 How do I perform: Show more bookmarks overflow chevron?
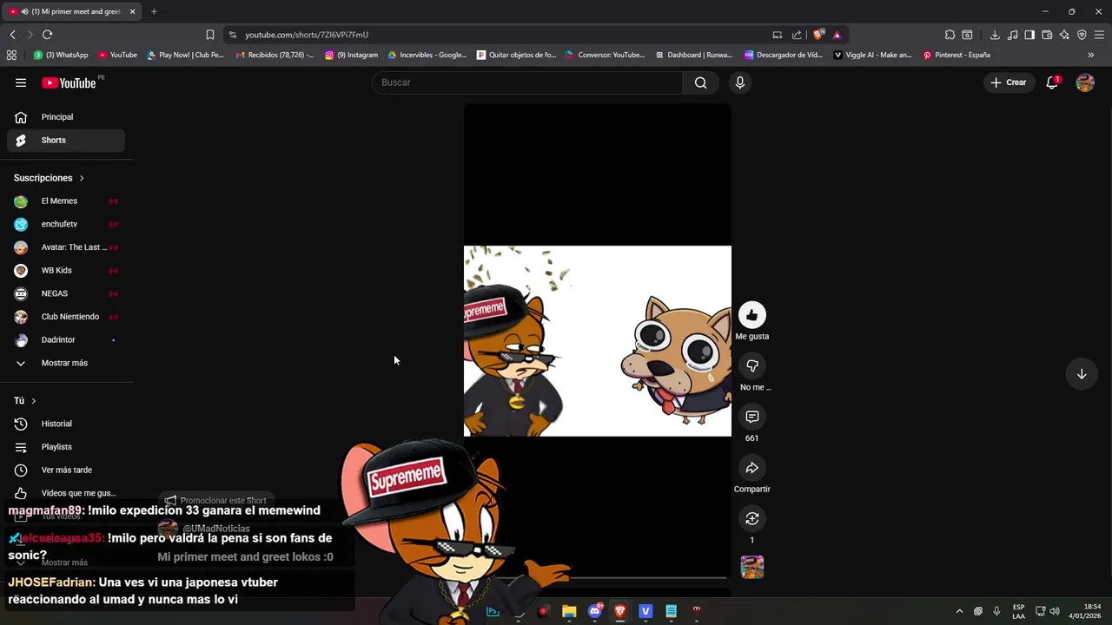pos(1091,55)
